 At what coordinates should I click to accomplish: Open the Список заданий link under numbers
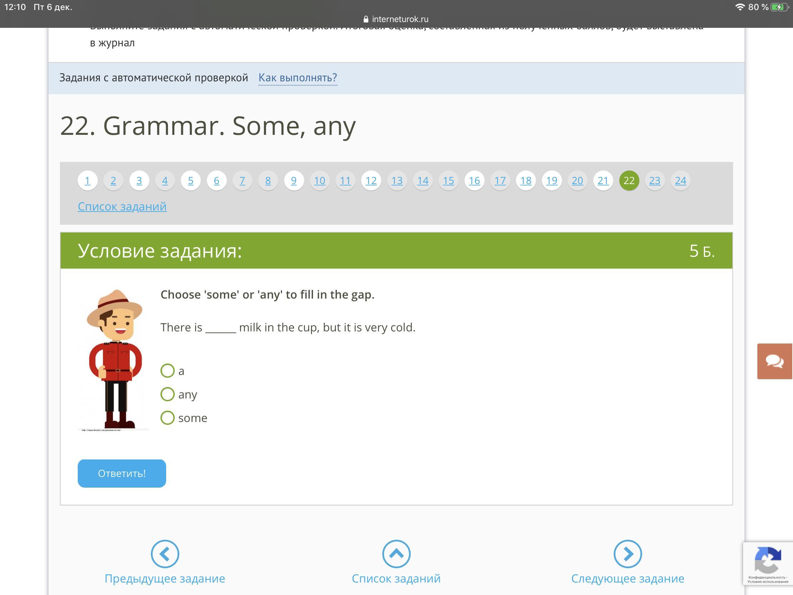tap(122, 207)
